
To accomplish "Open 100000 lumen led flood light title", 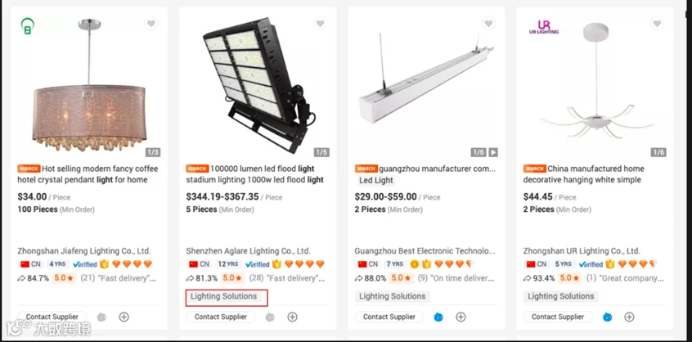I will click(255, 174).
